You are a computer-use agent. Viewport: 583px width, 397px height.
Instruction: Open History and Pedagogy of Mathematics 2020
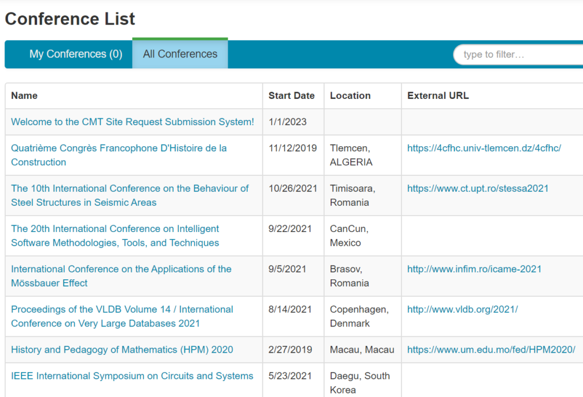(122, 349)
